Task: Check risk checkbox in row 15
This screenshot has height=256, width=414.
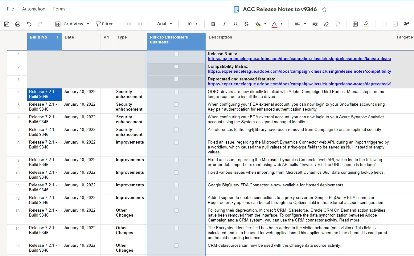Action: 176,246
